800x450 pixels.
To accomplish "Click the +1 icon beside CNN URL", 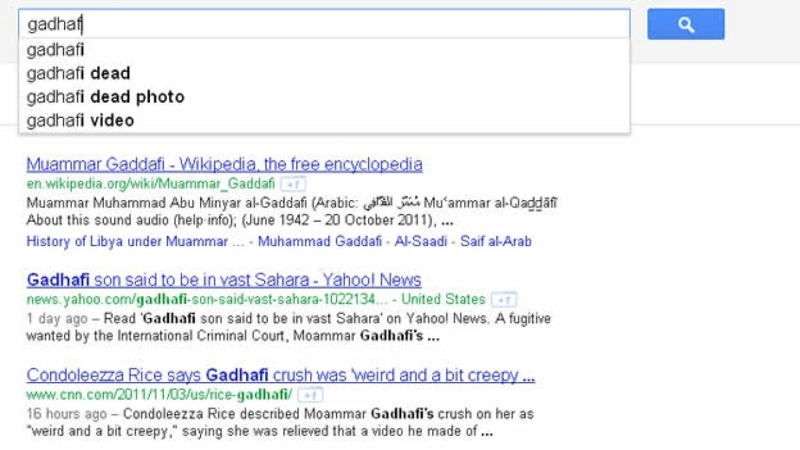I will pyautogui.click(x=310, y=395).
